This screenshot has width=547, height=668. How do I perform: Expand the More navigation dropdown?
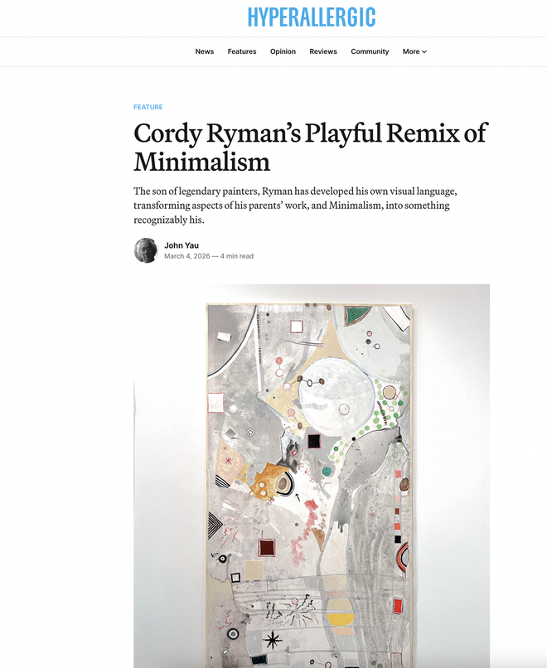410,51
